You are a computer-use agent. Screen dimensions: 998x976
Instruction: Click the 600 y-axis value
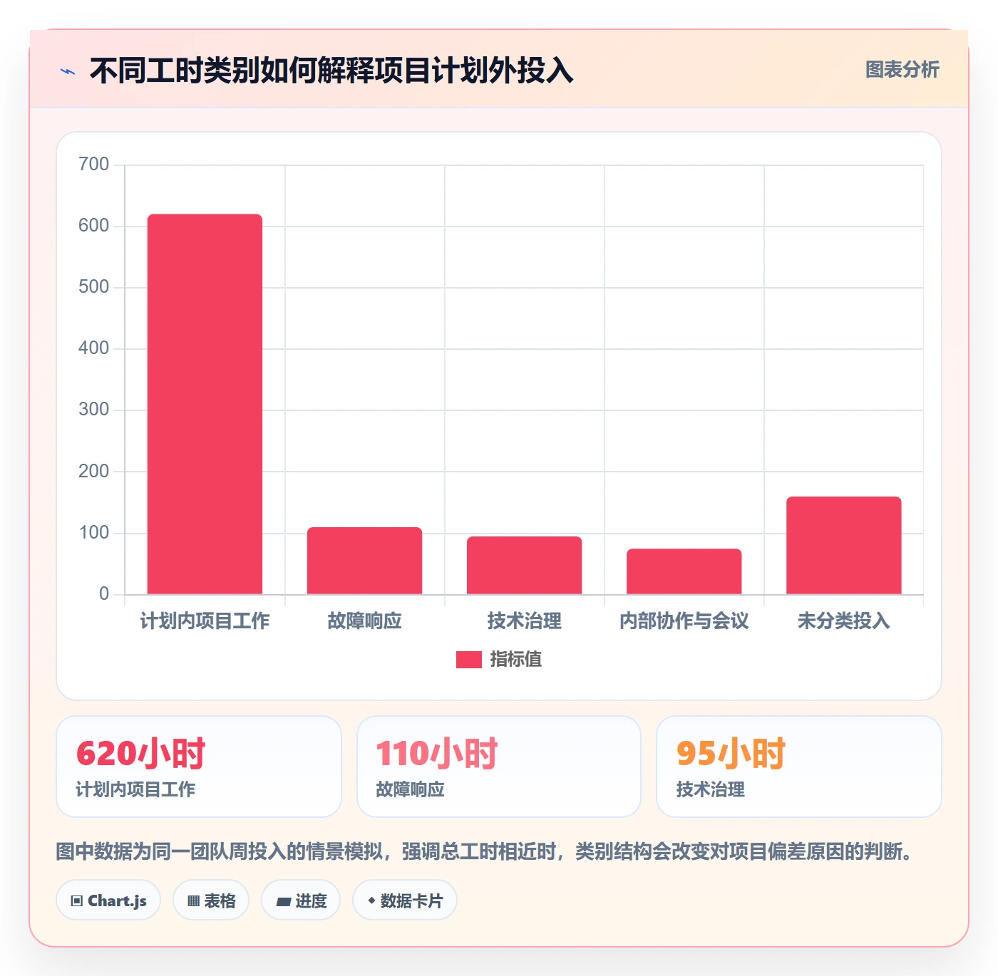tap(93, 226)
